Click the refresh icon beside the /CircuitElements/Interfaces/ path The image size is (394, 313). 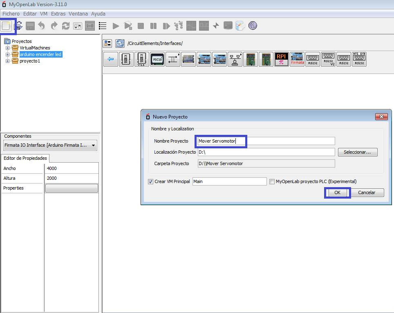120,43
